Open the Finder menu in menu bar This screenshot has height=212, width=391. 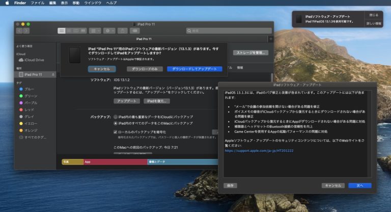(x=20, y=3)
